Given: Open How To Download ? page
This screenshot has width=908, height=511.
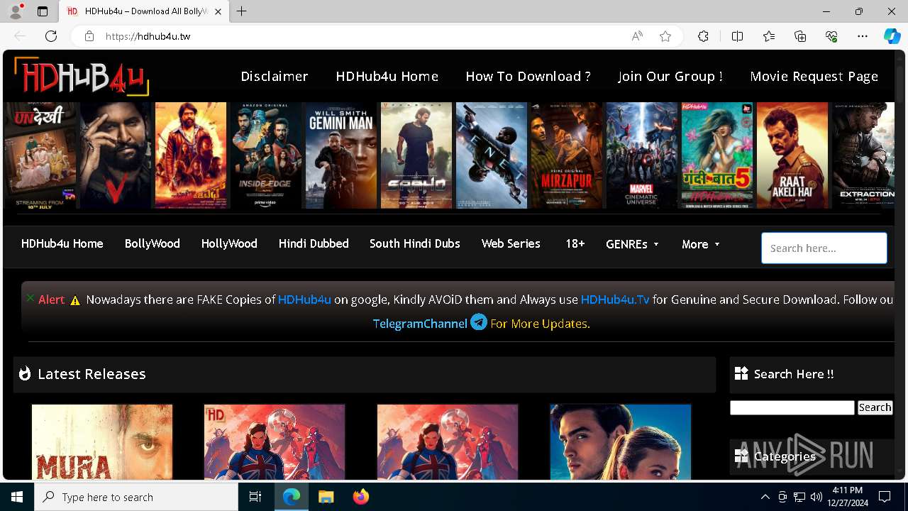Looking at the screenshot, I should point(528,76).
